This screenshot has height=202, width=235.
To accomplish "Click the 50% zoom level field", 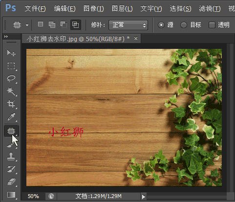I will 33,196.
